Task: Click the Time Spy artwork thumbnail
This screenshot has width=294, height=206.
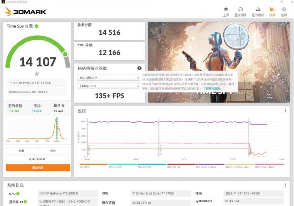Action: click(x=219, y=62)
